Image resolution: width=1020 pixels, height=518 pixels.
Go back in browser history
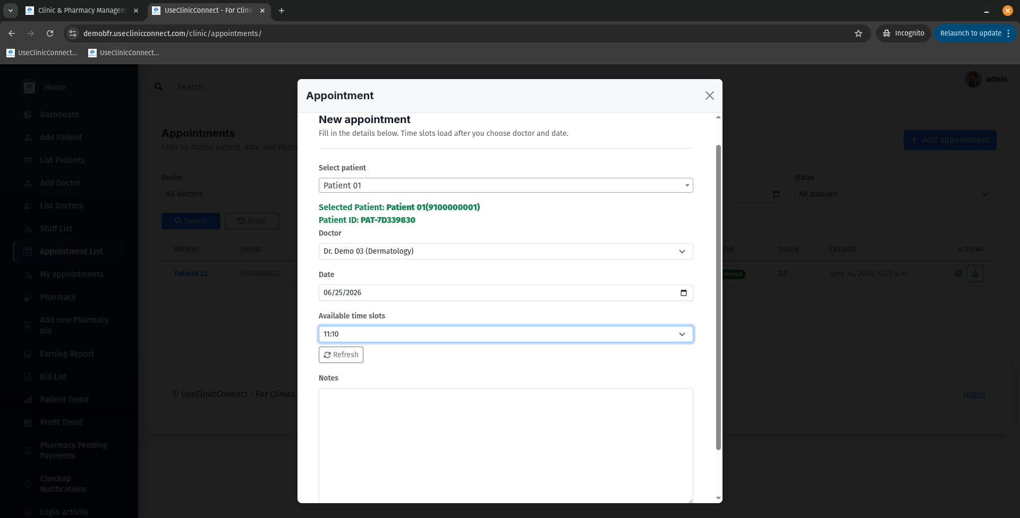click(12, 33)
